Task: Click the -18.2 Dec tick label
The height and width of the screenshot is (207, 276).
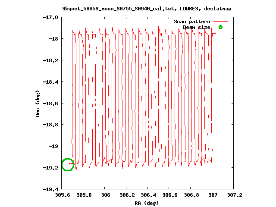Action: (50, 60)
